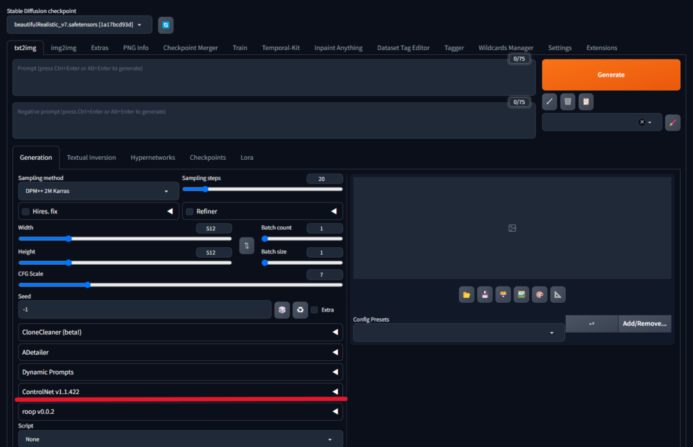Switch to the Inpaint Anything tab
The image size is (693, 447).
[338, 48]
